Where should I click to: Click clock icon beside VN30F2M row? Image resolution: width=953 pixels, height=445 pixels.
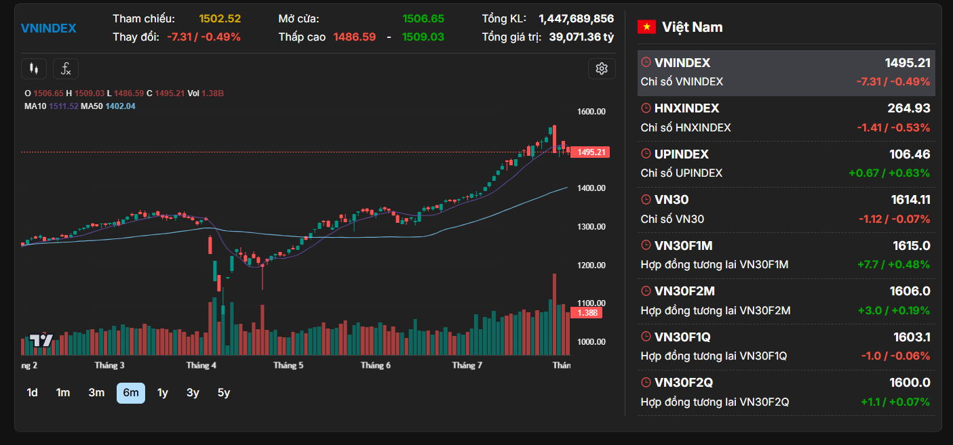click(x=646, y=291)
